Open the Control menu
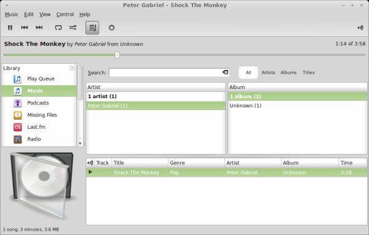The image size is (369, 235). point(65,15)
